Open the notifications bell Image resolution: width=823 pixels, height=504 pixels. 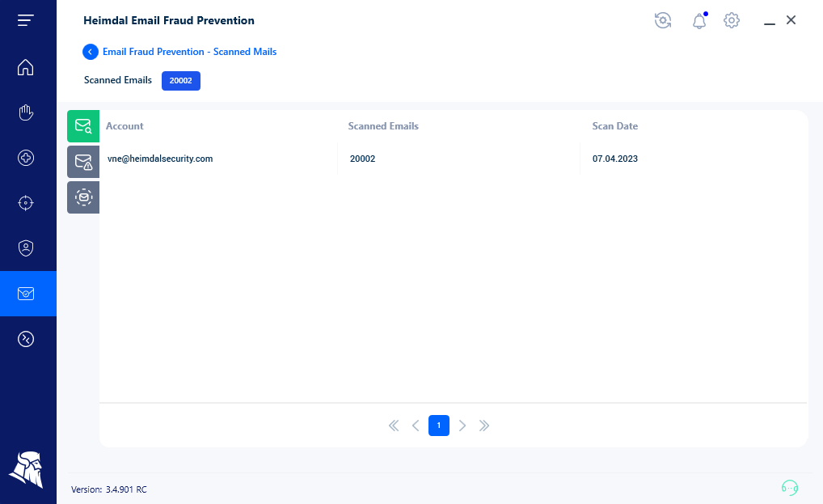[x=699, y=20]
